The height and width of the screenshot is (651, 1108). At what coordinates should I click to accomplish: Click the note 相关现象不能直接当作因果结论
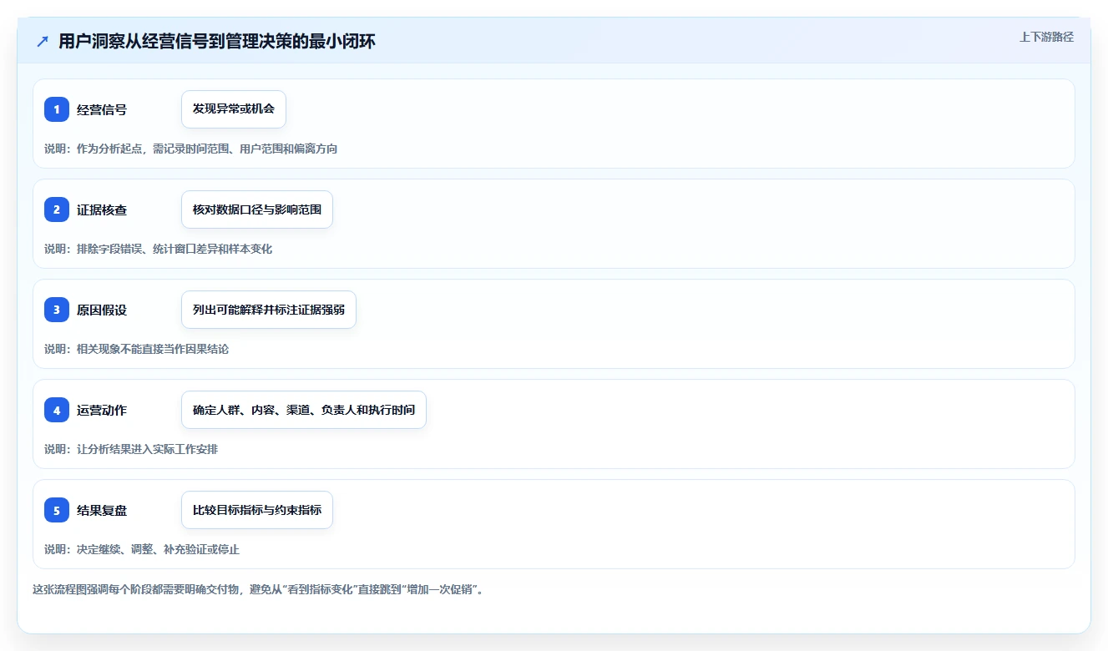[x=137, y=349]
